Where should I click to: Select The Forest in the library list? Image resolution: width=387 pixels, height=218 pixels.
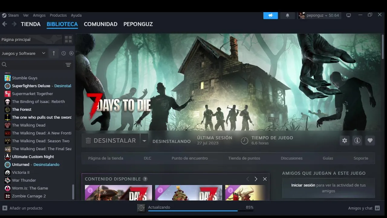coord(22,109)
